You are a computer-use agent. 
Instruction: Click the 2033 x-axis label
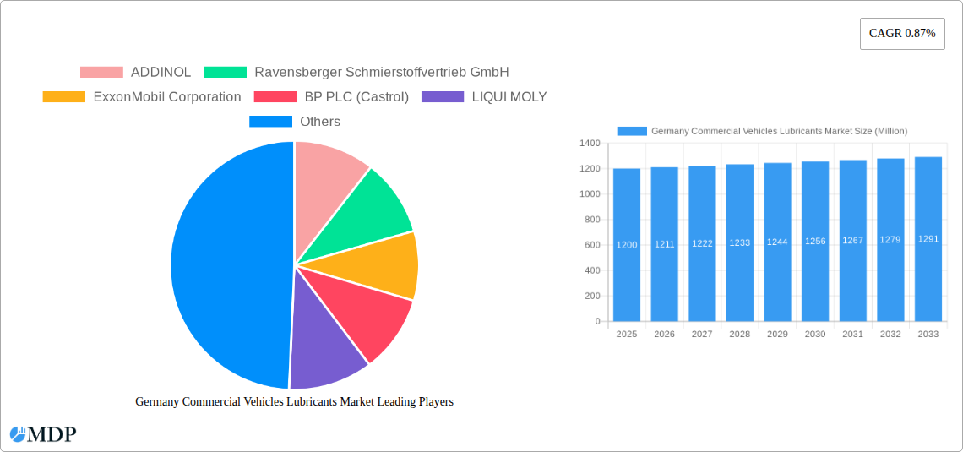tap(928, 334)
